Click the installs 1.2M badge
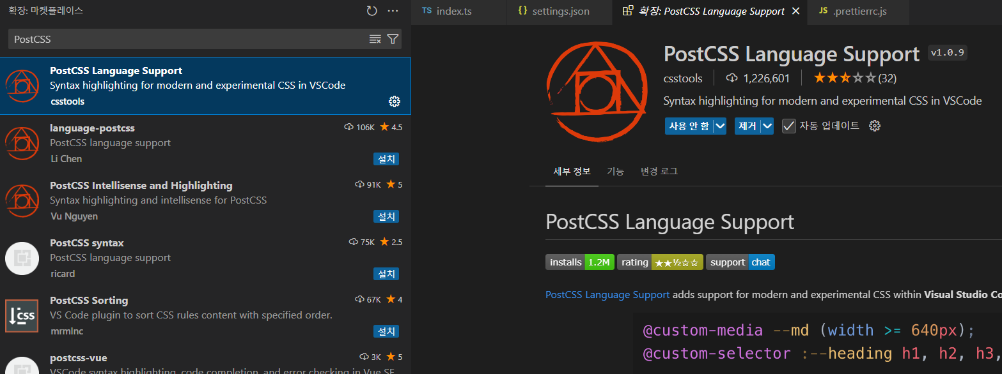The height and width of the screenshot is (374, 1002). 580,262
